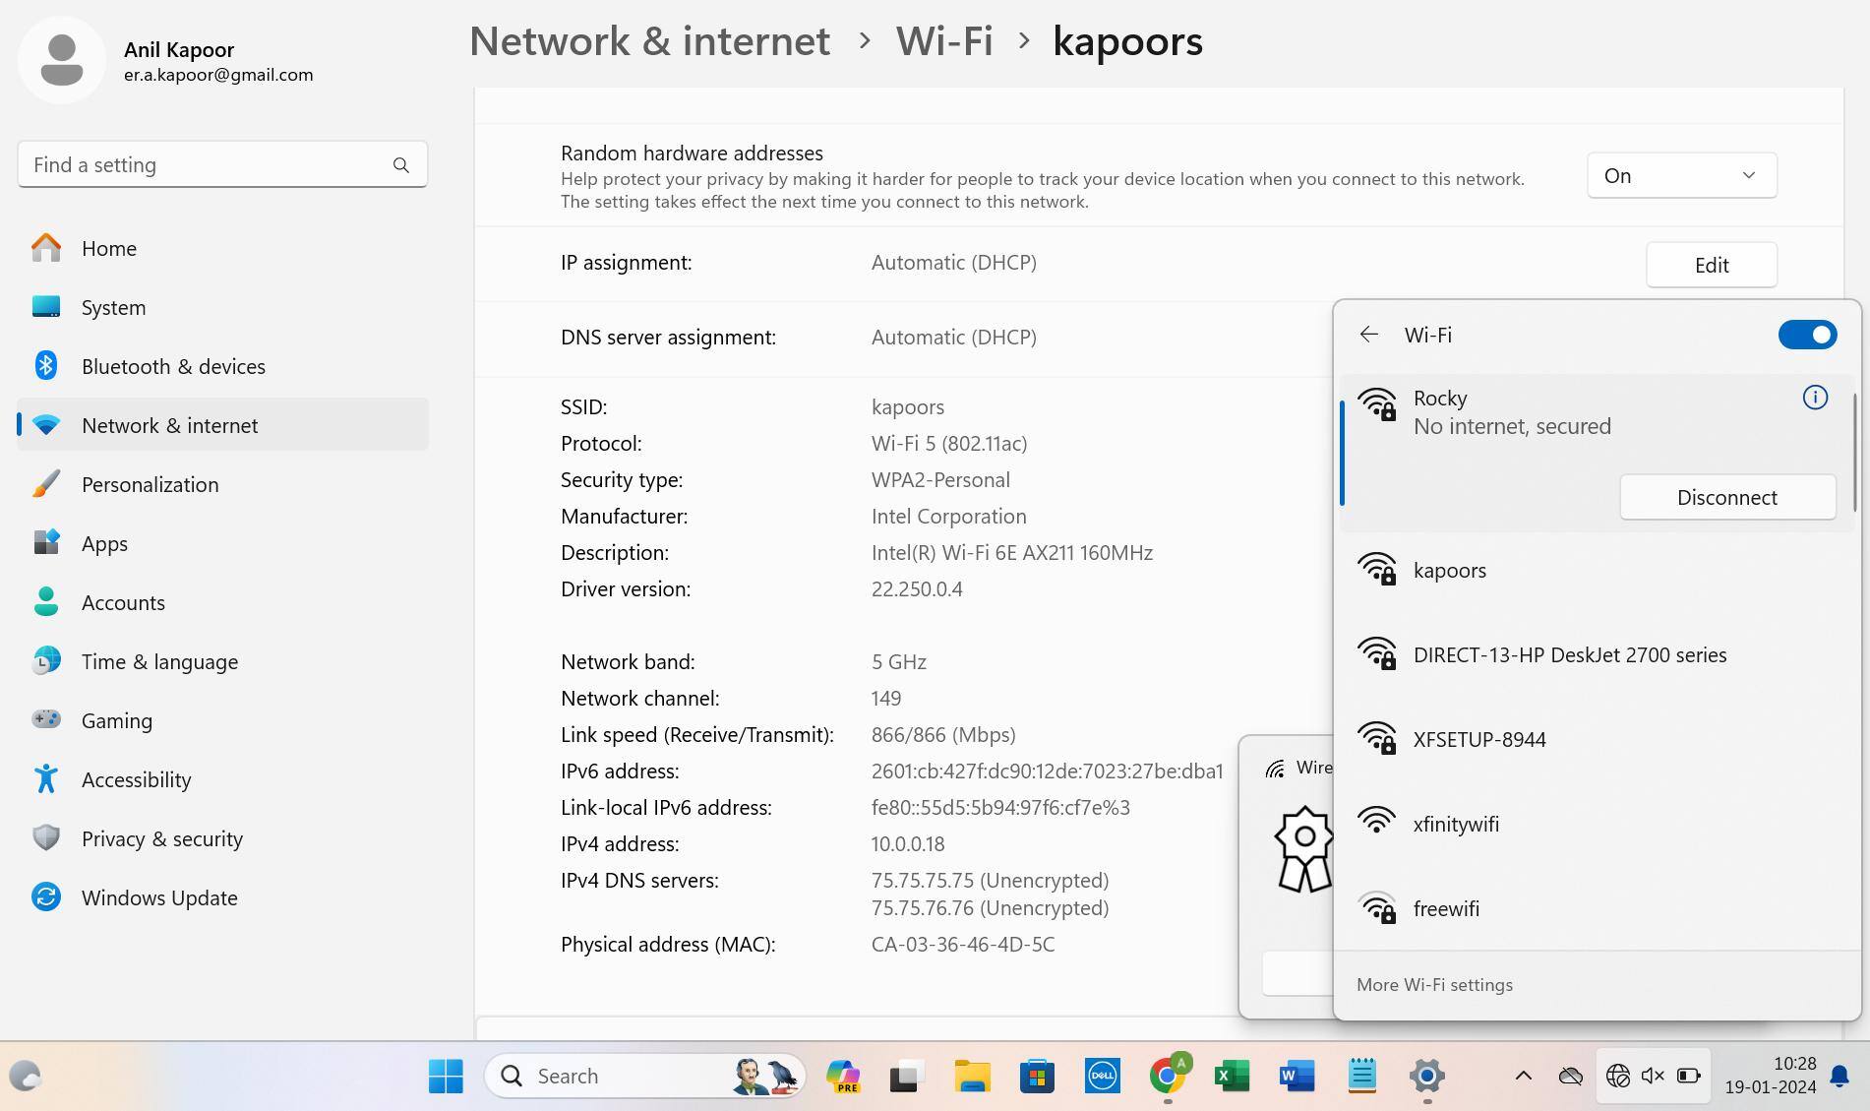Screen dimensions: 1870x1111
Task: Open the Windows Start menu
Action: click(446, 1076)
